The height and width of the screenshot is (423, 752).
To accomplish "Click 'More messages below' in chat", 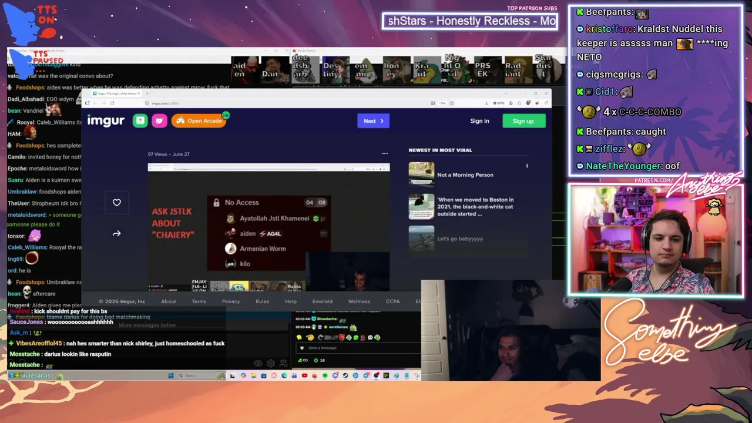I will (147, 325).
